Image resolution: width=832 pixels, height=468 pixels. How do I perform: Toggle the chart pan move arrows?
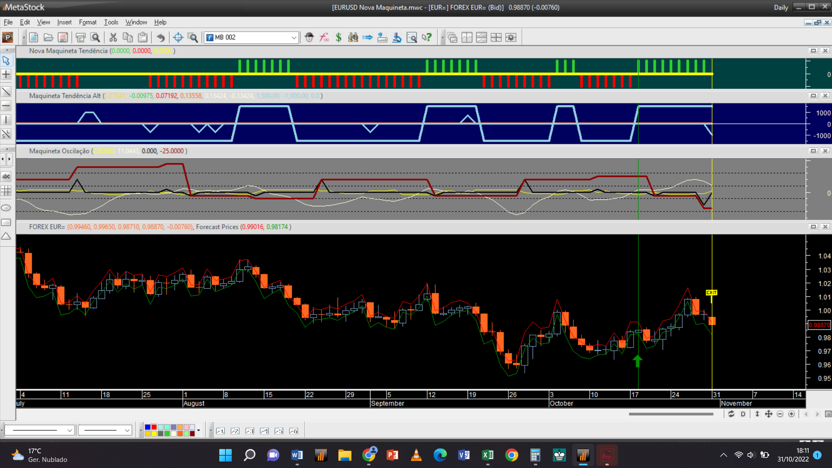(768, 414)
